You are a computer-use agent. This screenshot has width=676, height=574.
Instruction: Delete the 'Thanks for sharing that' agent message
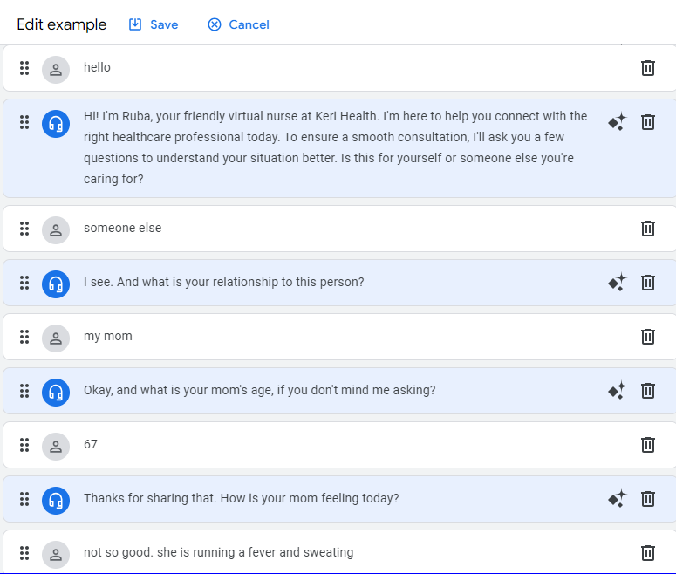pos(648,499)
